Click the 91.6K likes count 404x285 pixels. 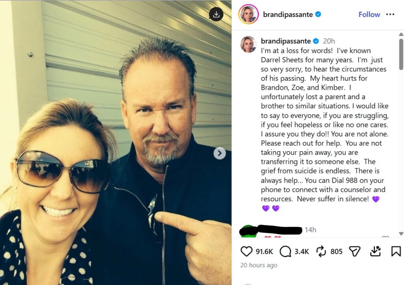264,252
